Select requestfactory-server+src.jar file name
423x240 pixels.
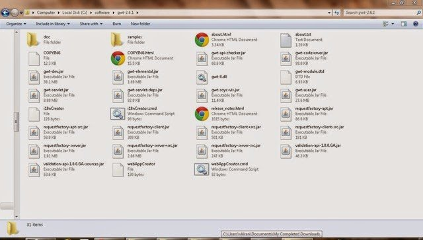[x=153, y=145]
